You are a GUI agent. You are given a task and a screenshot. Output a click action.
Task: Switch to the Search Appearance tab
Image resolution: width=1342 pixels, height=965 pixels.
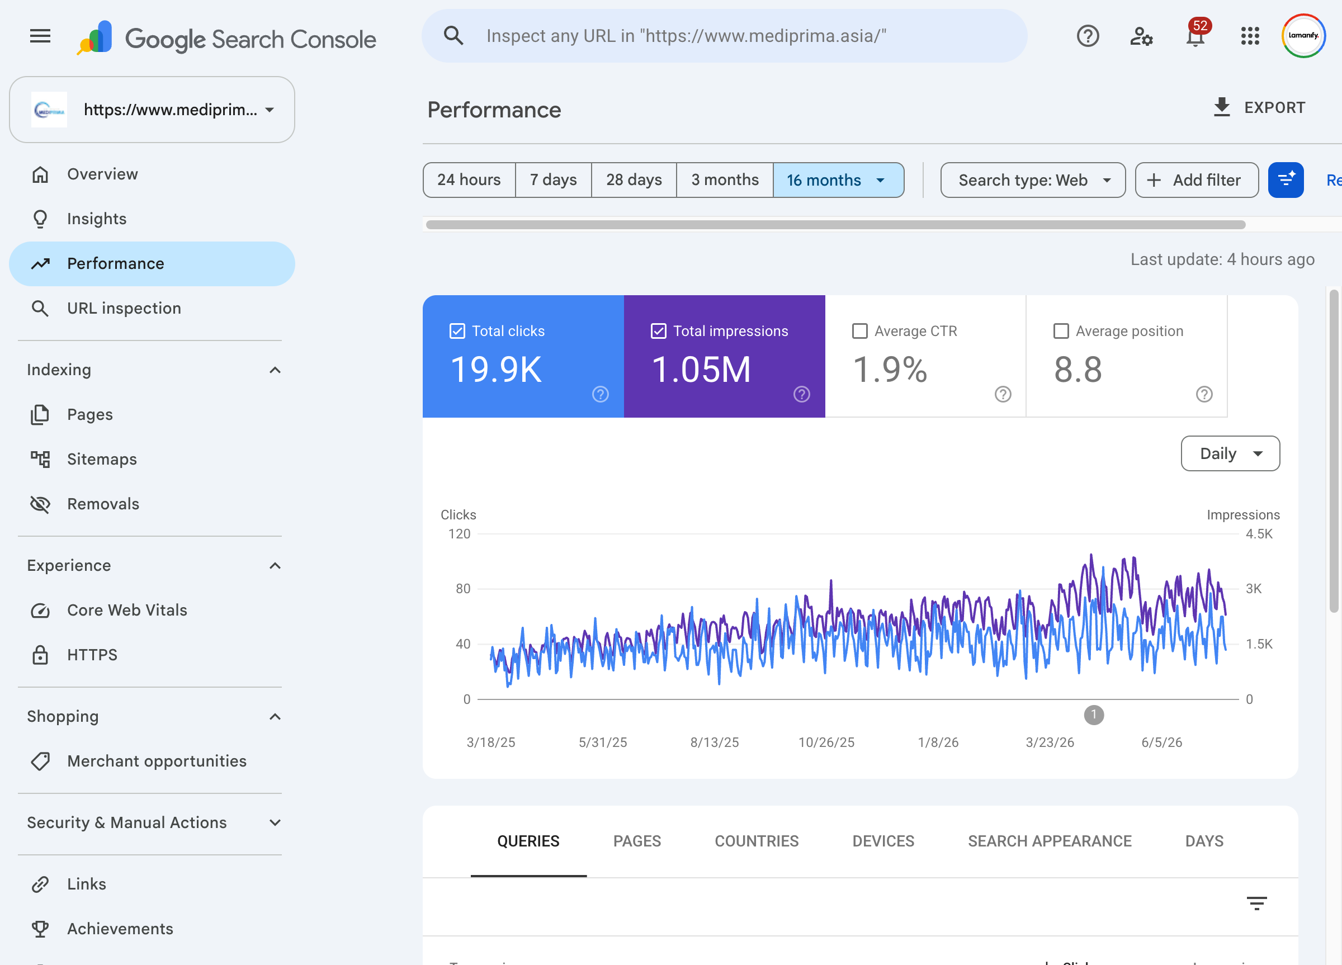point(1049,841)
